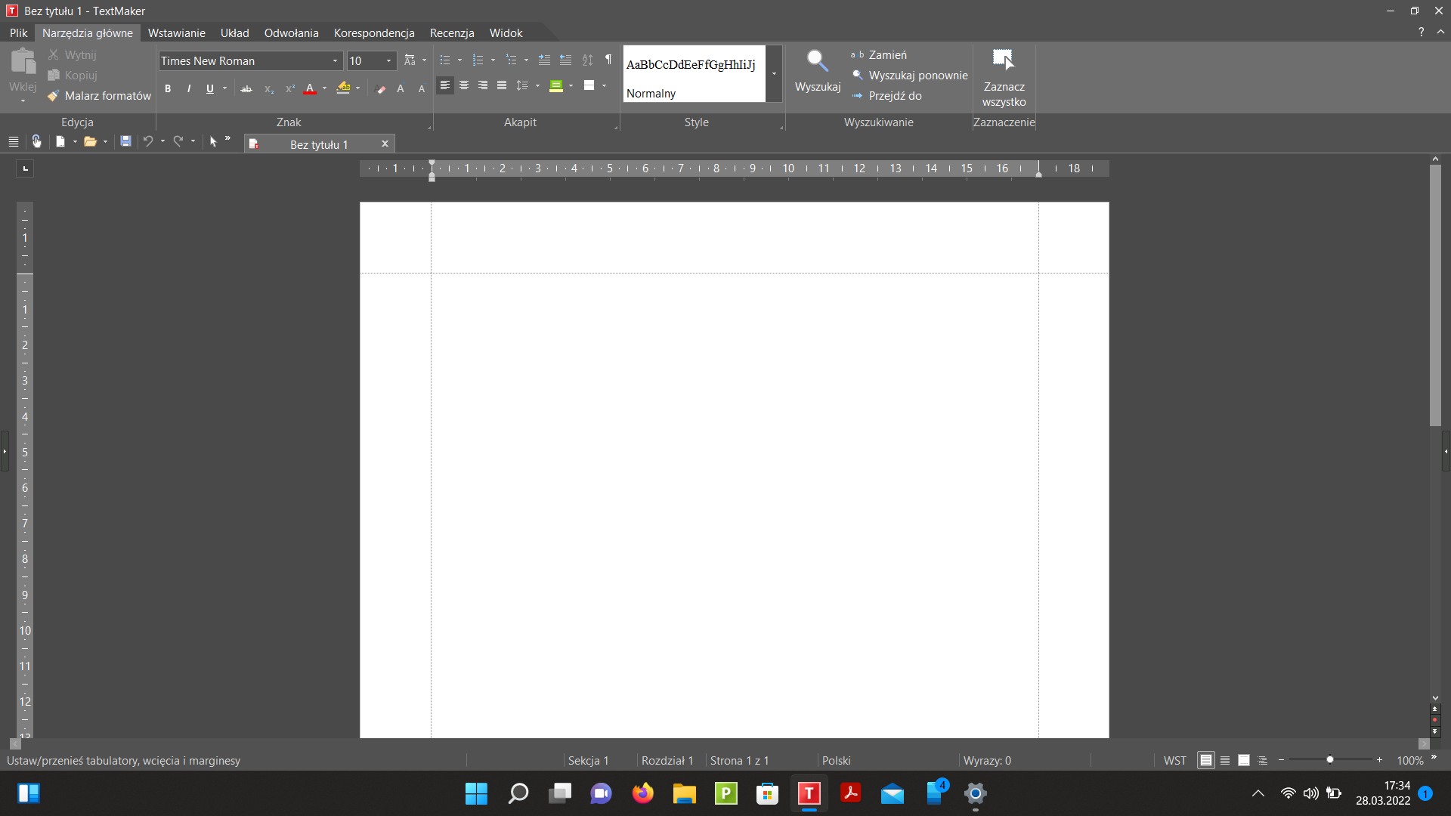
Task: Open the font size dropdown
Action: point(389,60)
